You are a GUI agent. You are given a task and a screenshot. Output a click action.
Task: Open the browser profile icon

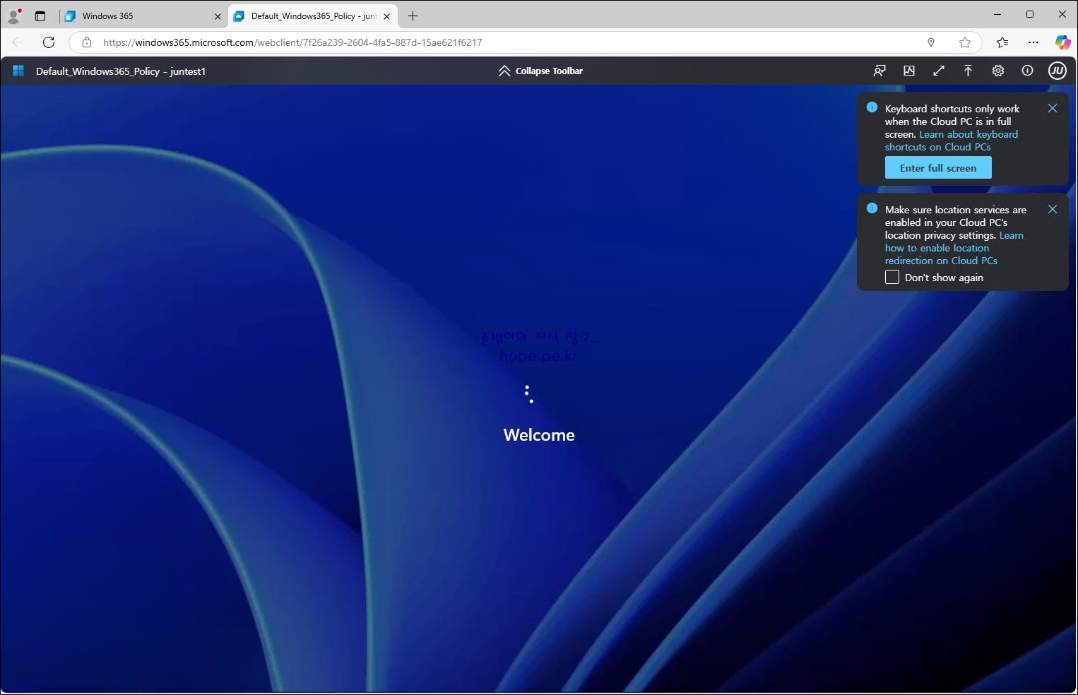13,16
